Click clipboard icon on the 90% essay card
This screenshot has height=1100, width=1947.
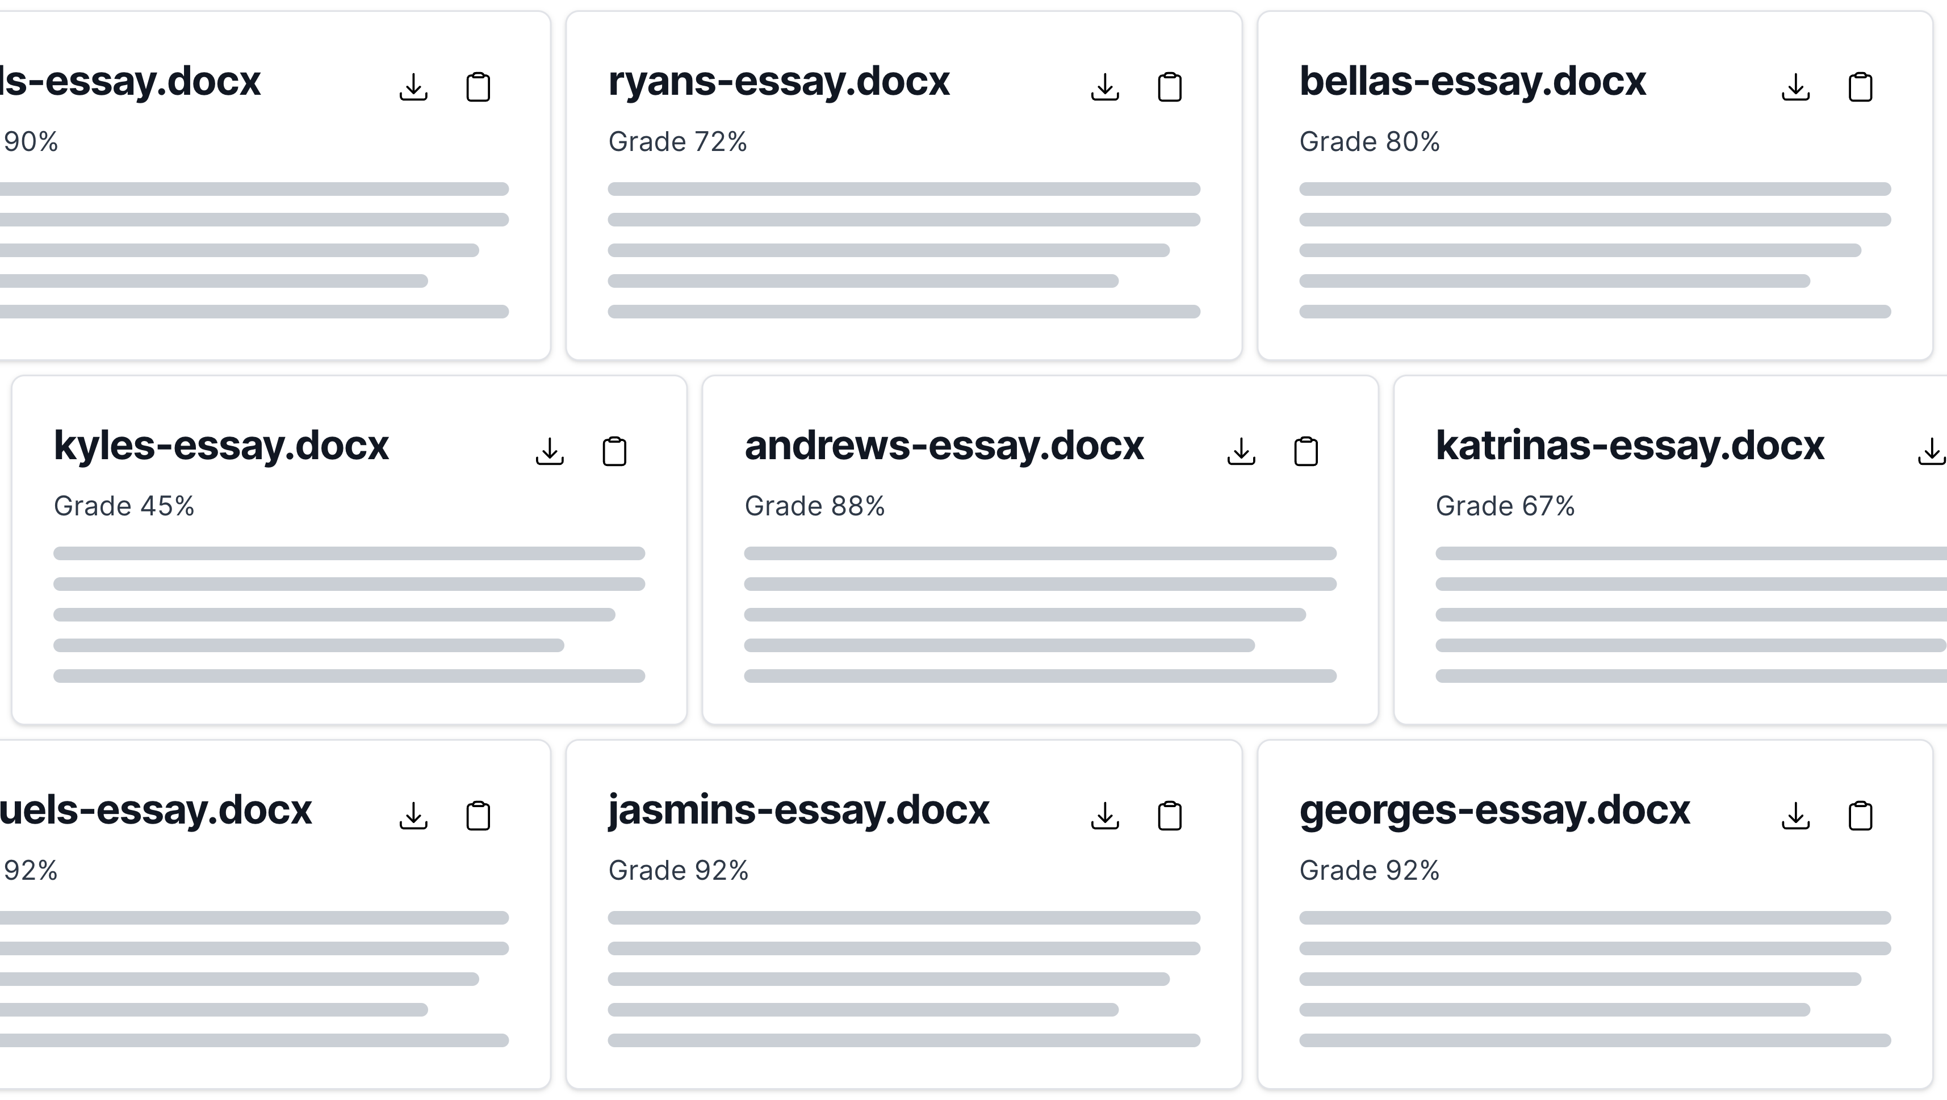(478, 87)
